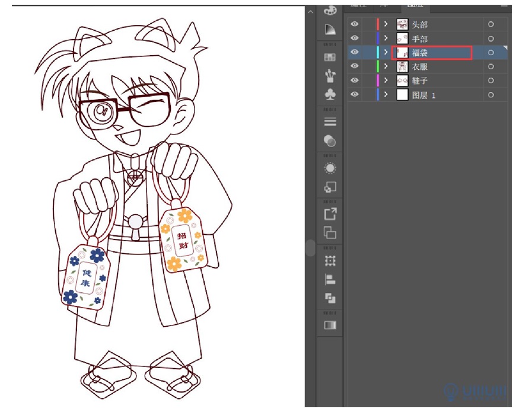Hide the 头部 layer via eye icon
Viewport: 516px width, 412px height.
click(x=355, y=24)
